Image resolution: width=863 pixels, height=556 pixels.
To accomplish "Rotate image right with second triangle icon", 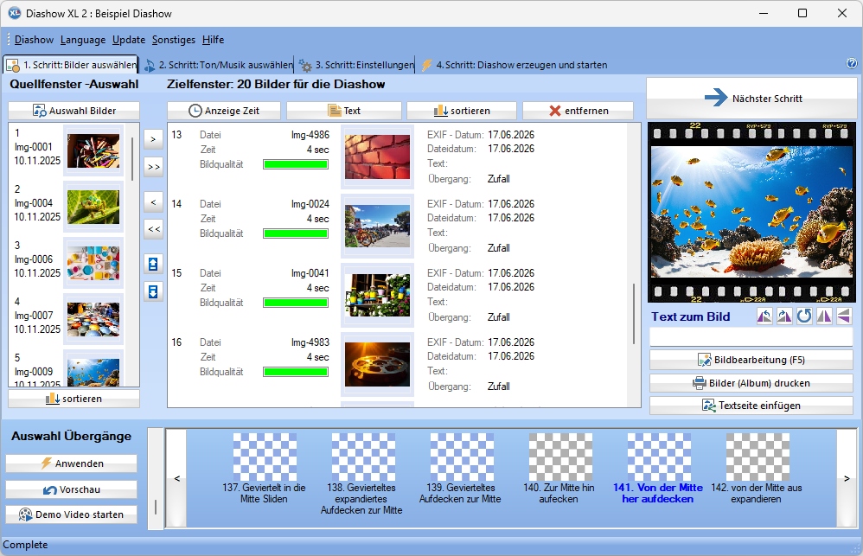I will coord(784,316).
